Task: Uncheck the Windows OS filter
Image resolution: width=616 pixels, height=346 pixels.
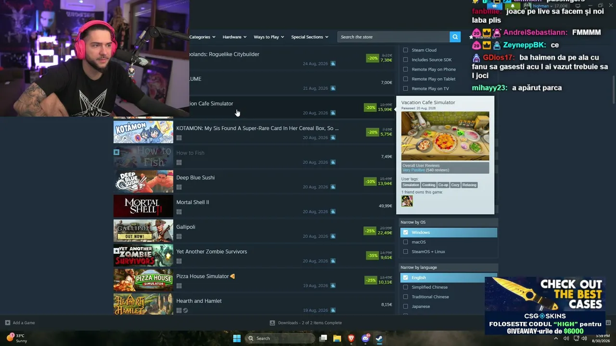Action: tap(405, 233)
